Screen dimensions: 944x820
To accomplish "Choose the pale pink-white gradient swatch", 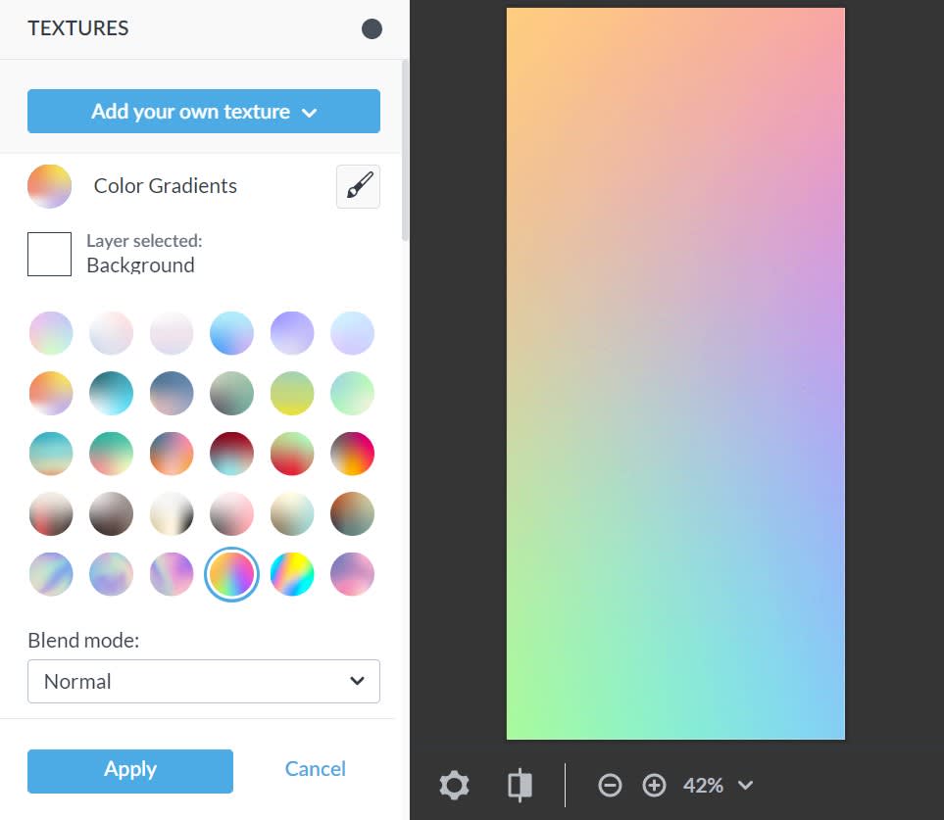I will click(x=112, y=333).
